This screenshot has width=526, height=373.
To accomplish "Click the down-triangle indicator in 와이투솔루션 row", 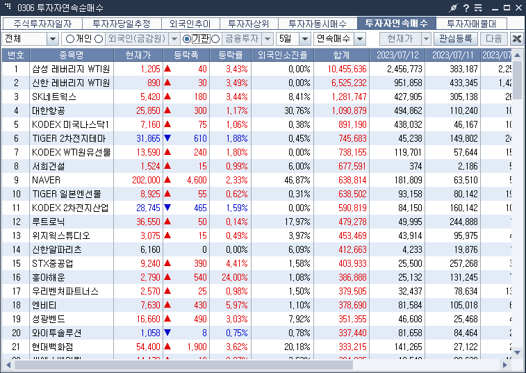I will tap(167, 333).
